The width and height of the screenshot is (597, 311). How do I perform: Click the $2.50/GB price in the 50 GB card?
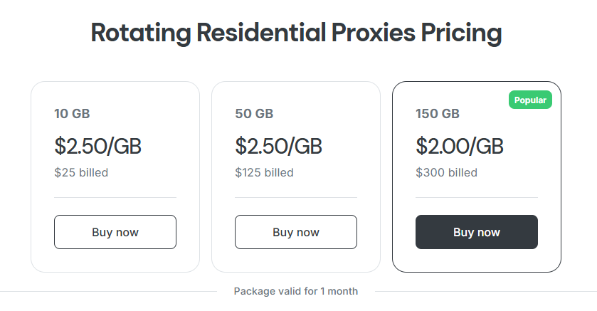[279, 147]
